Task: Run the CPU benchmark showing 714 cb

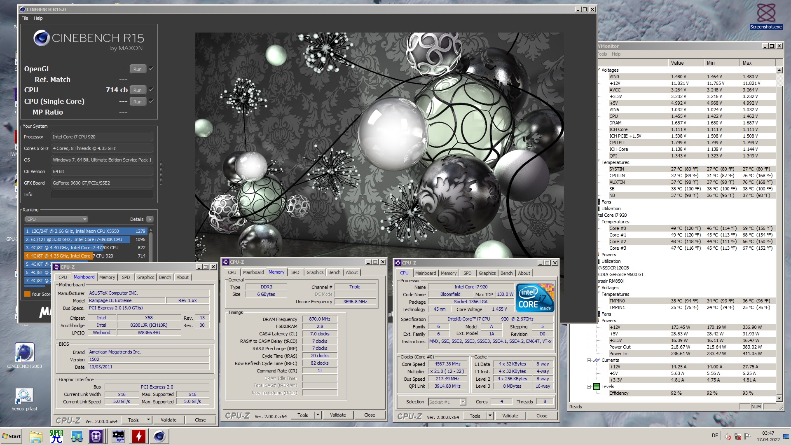Action: [x=138, y=90]
